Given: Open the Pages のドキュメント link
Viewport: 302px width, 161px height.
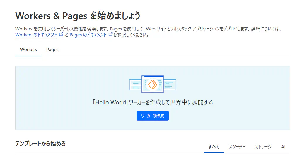Looking at the screenshot, I should (x=88, y=35).
